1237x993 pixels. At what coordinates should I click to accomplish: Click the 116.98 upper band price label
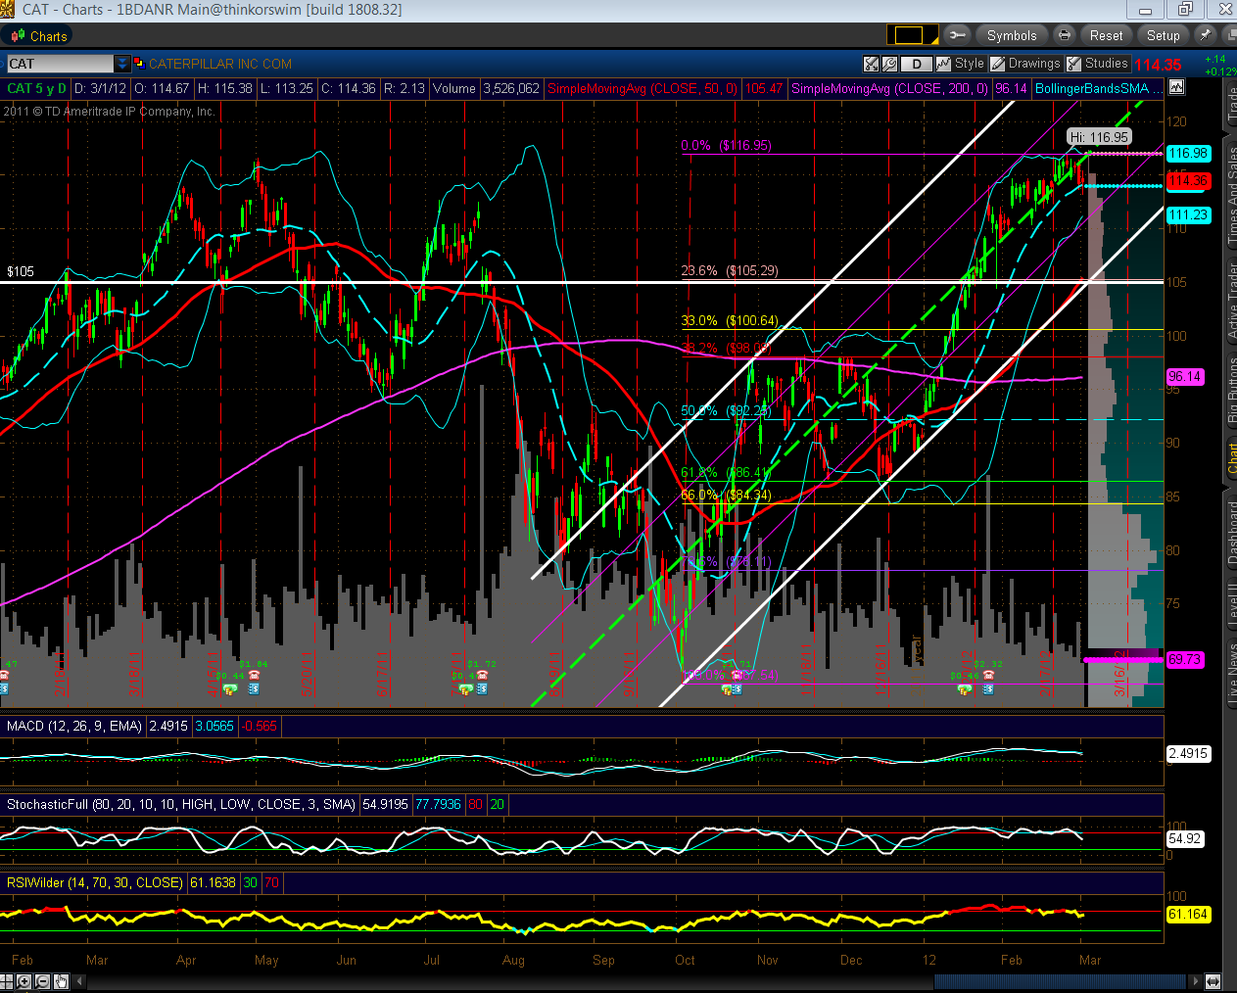pos(1188,153)
